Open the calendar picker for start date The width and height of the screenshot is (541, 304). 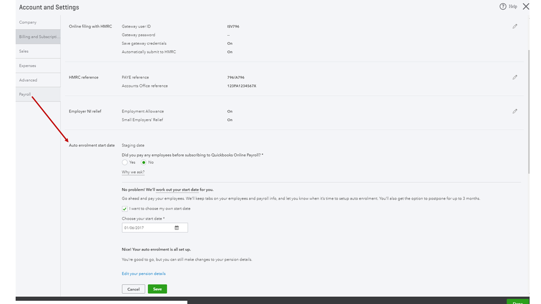[x=177, y=228]
